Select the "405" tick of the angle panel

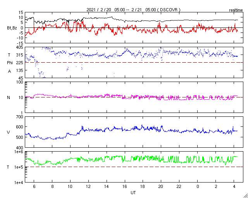point(19,47)
